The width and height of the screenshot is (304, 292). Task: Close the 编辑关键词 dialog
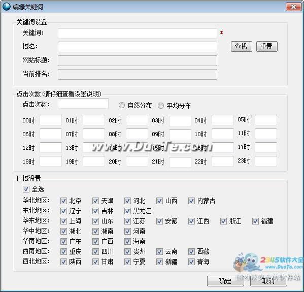point(293,7)
